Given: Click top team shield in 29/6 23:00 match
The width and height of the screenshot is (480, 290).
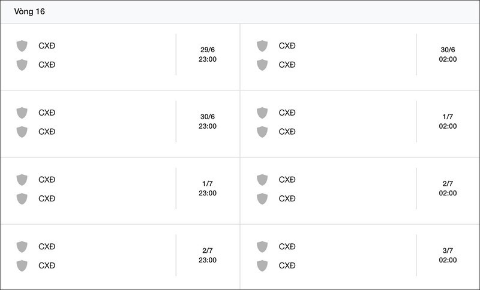Looking at the screenshot, I should (22, 46).
